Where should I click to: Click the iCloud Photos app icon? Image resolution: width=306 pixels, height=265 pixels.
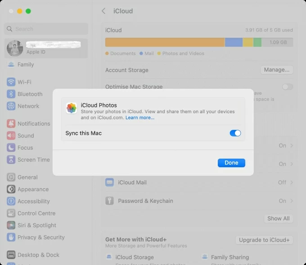72,108
